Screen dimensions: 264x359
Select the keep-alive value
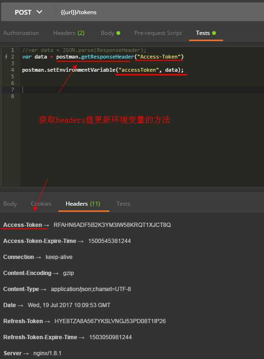(59, 257)
